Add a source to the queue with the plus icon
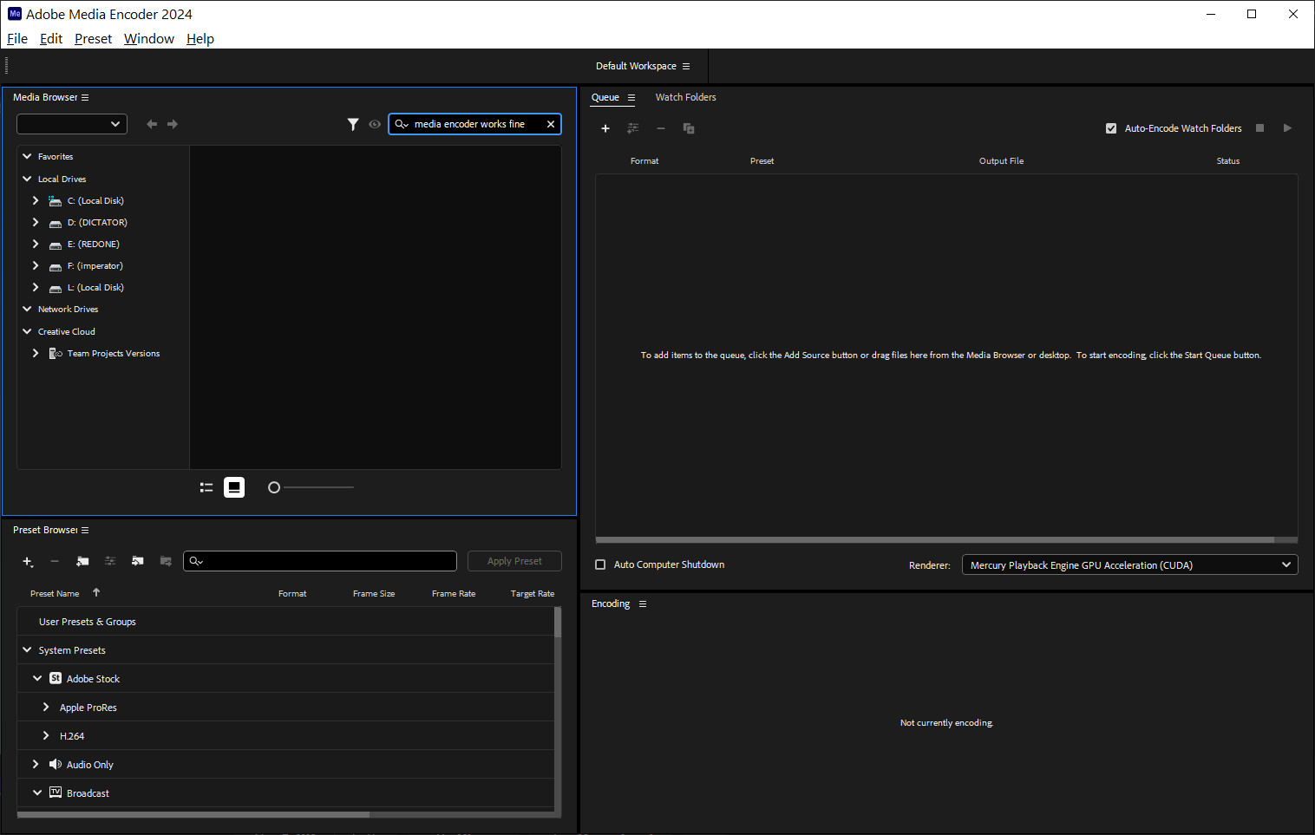The width and height of the screenshot is (1315, 835). [x=605, y=127]
